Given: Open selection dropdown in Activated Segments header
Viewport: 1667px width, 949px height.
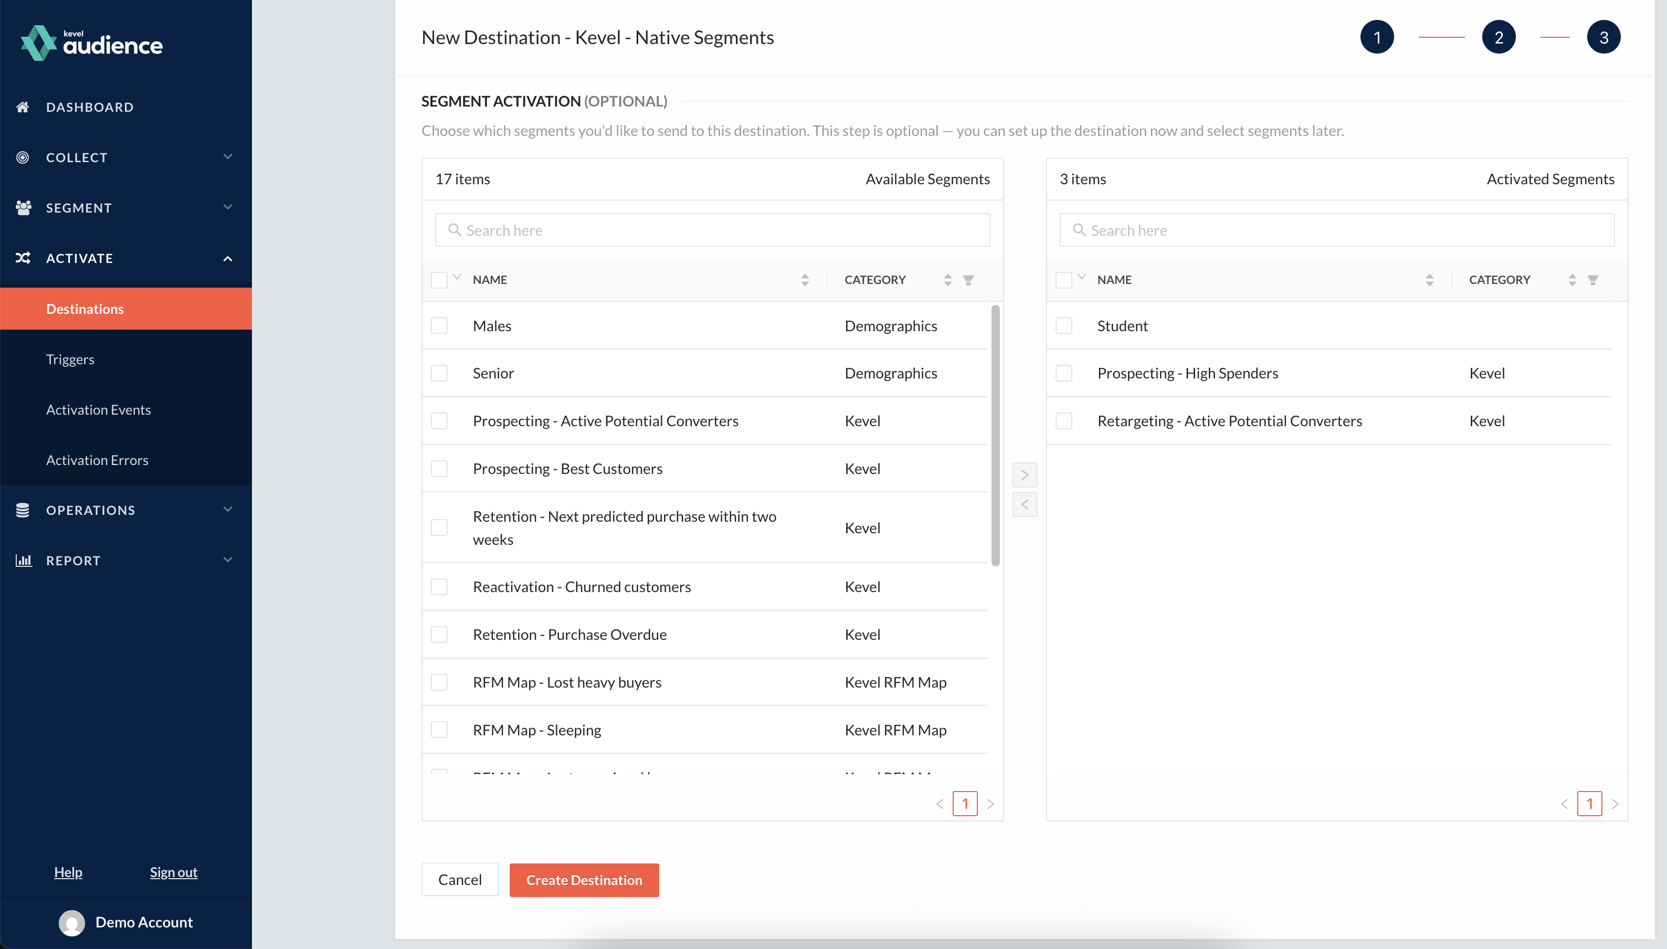Looking at the screenshot, I should [x=1081, y=277].
